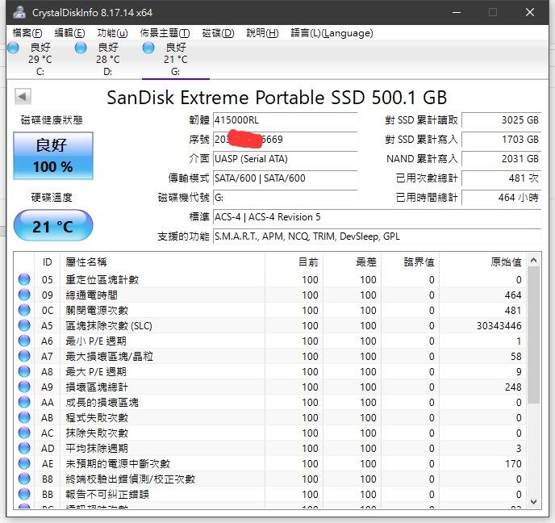This screenshot has width=555, height=523.
Task: Click raw value 30343446
Action: click(499, 326)
